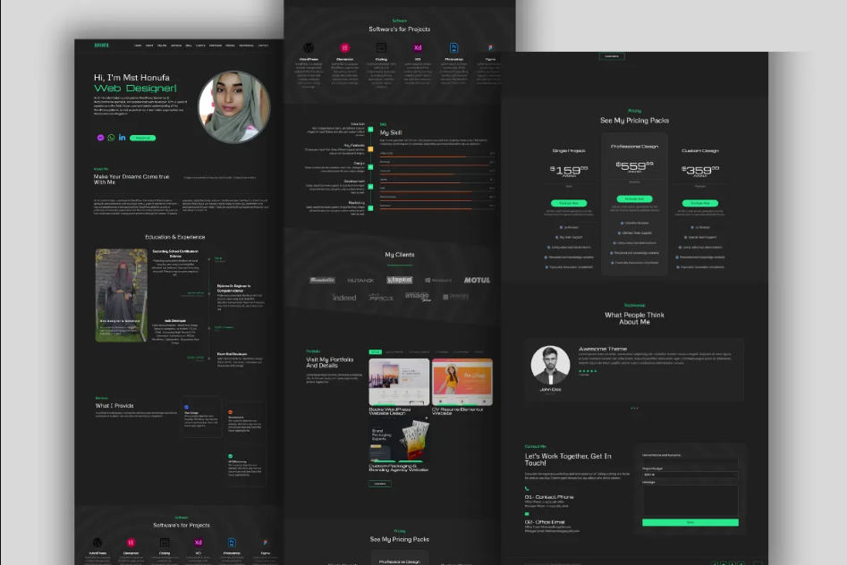The height and width of the screenshot is (565, 847).
Task: Click Contact in the top navigation menu
Action: 264,45
